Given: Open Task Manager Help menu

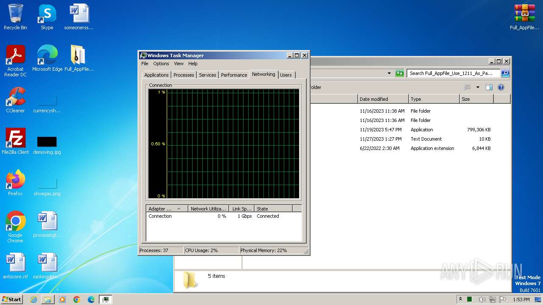Looking at the screenshot, I should point(193,64).
